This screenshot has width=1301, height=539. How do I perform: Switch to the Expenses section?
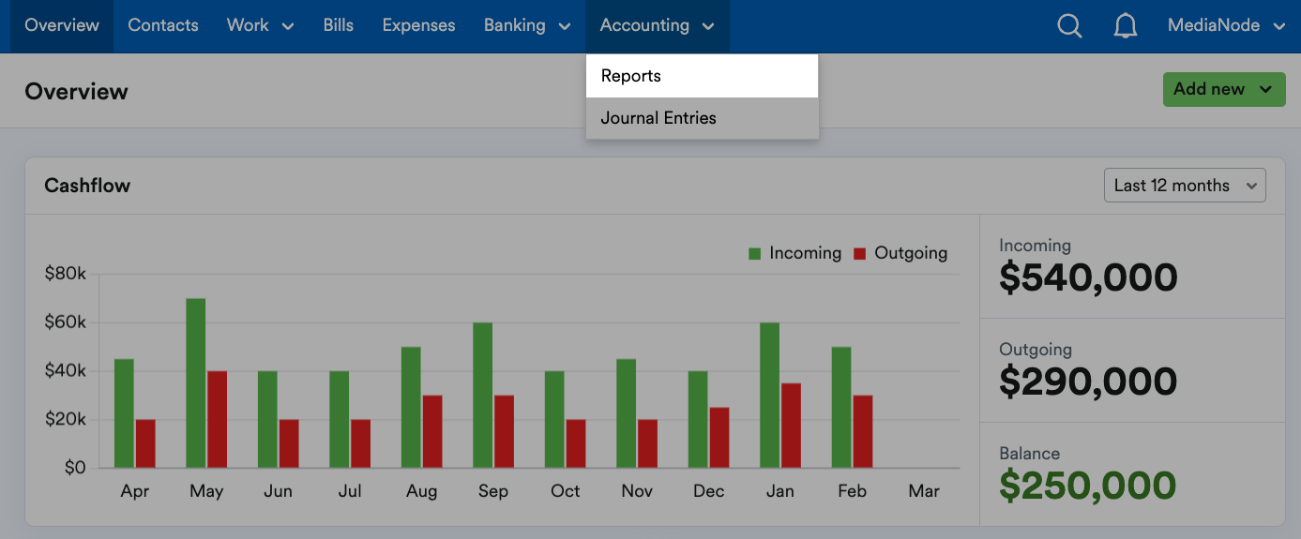point(418,26)
